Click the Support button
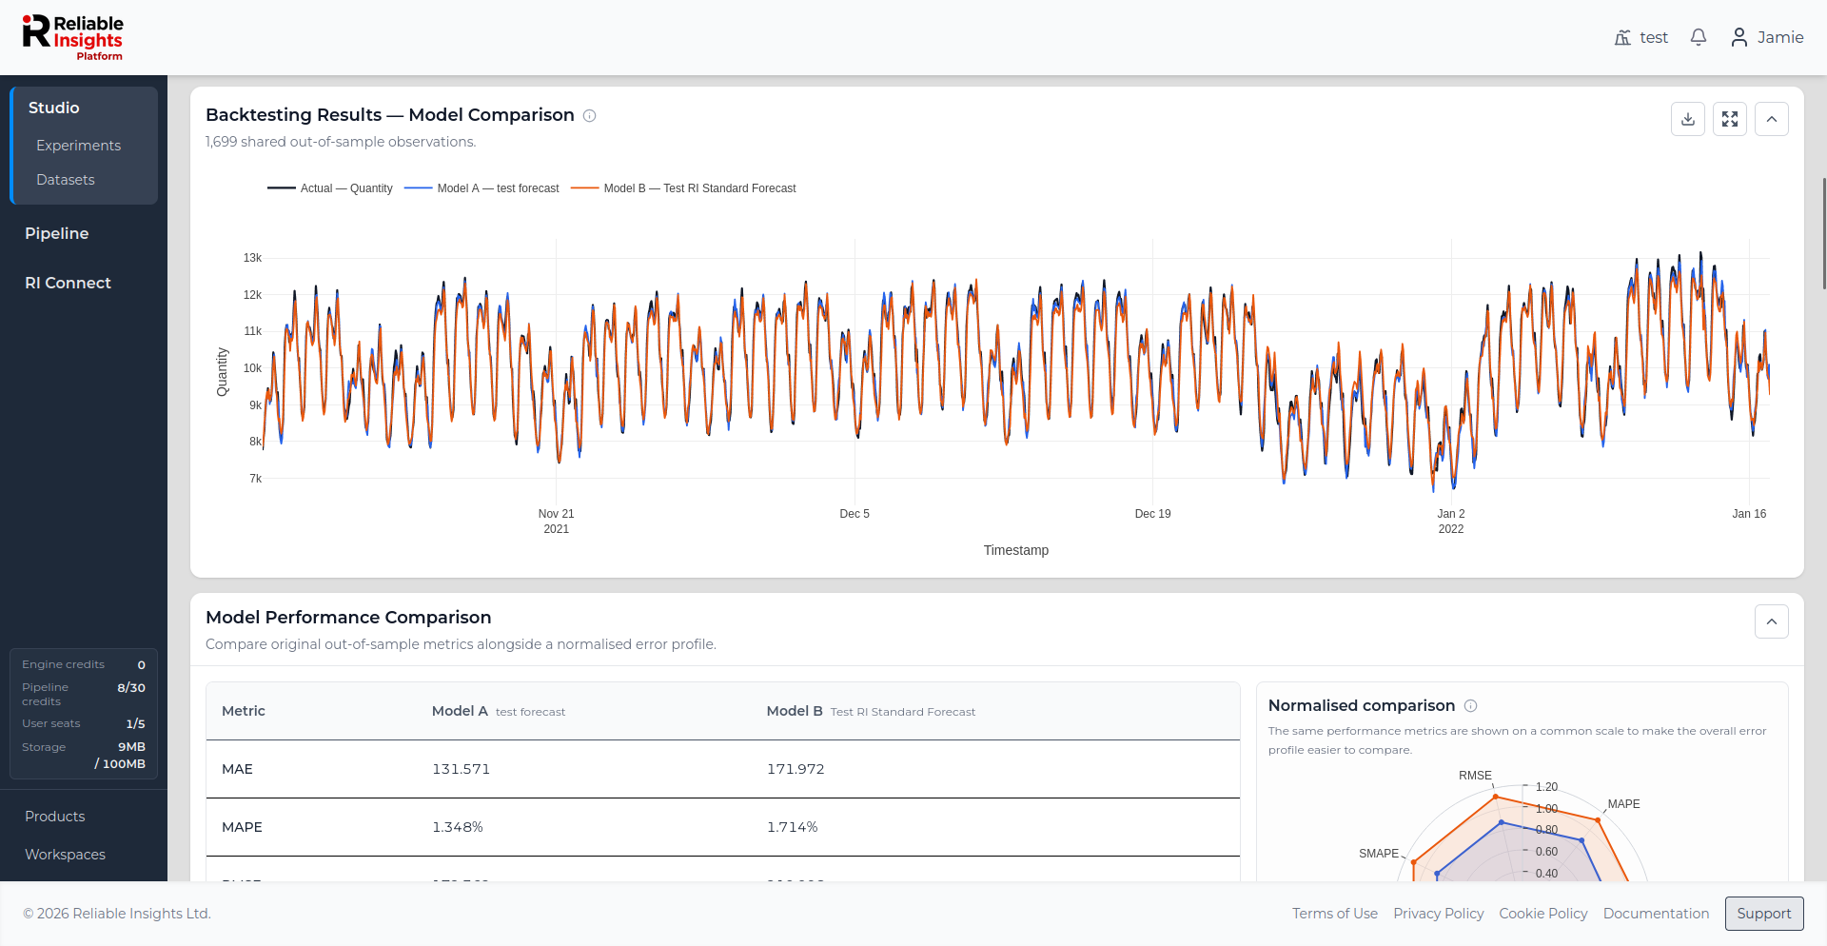Image resolution: width=1827 pixels, height=946 pixels. click(x=1764, y=914)
